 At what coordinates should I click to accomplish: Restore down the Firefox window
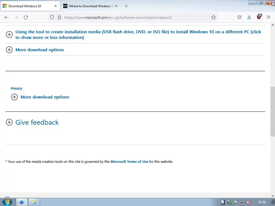point(261,3)
